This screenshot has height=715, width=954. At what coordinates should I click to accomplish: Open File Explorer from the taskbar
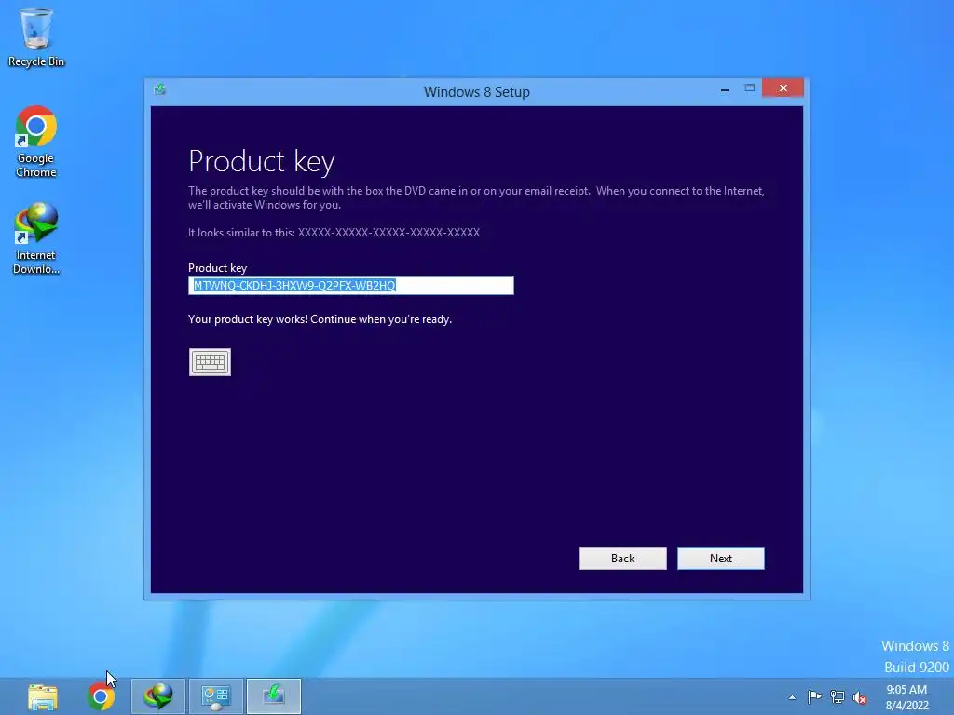[43, 696]
